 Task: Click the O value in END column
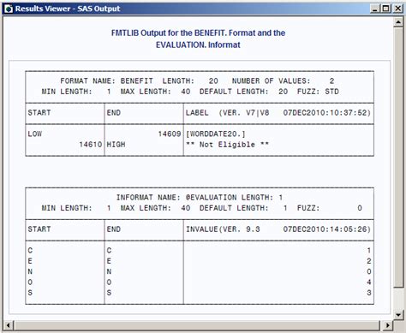coord(109,282)
